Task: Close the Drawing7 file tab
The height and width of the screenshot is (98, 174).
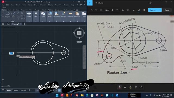Action: pyautogui.click(x=21, y=24)
